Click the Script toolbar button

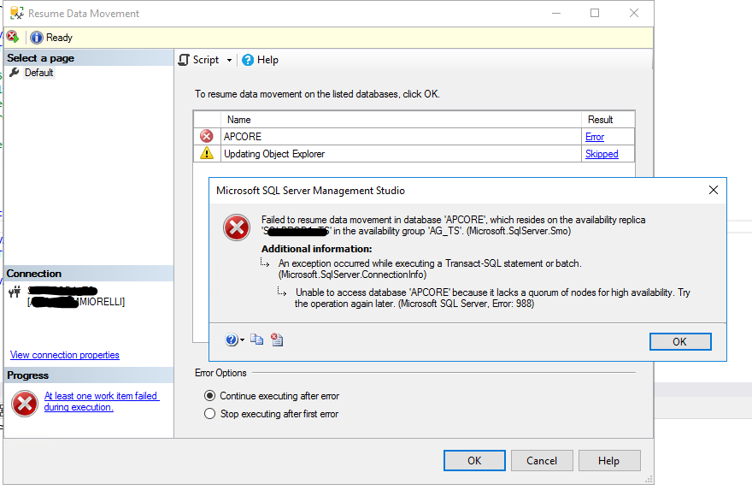(198, 60)
